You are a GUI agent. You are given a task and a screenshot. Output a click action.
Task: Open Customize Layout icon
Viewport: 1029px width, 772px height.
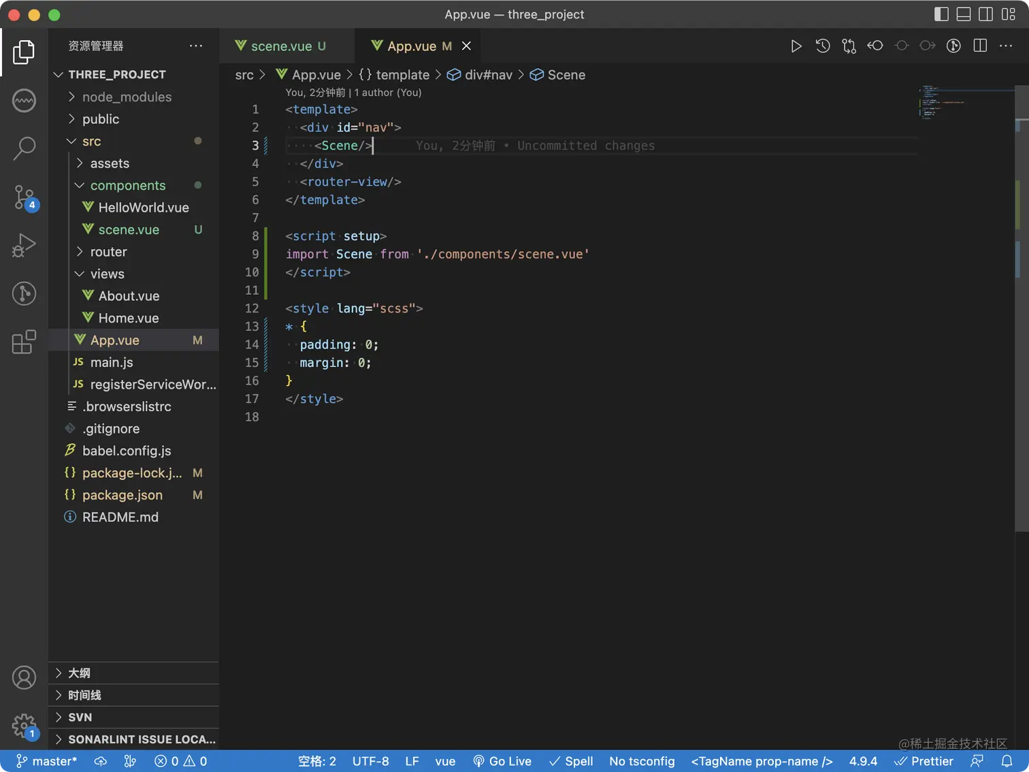(x=1009, y=14)
